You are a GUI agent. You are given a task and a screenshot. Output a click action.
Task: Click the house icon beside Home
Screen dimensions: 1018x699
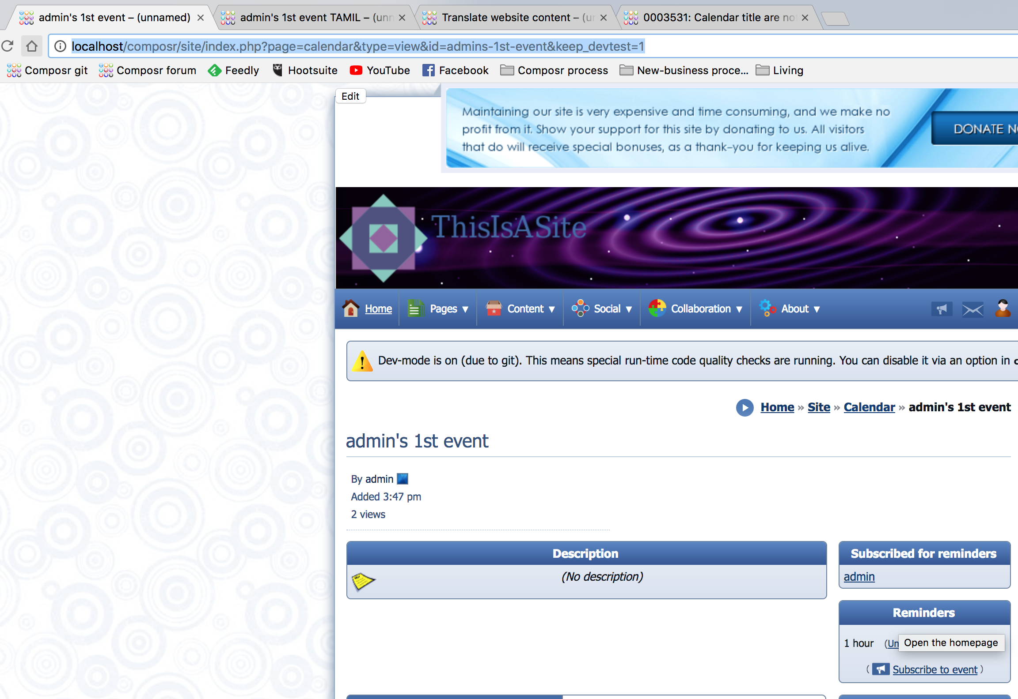click(351, 308)
